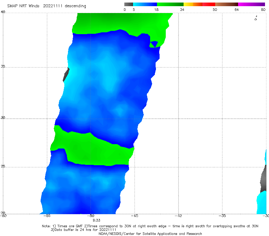Click the cyan patch at bottom right corner
This screenshot has width=269, height=236.
click(x=262, y=203)
